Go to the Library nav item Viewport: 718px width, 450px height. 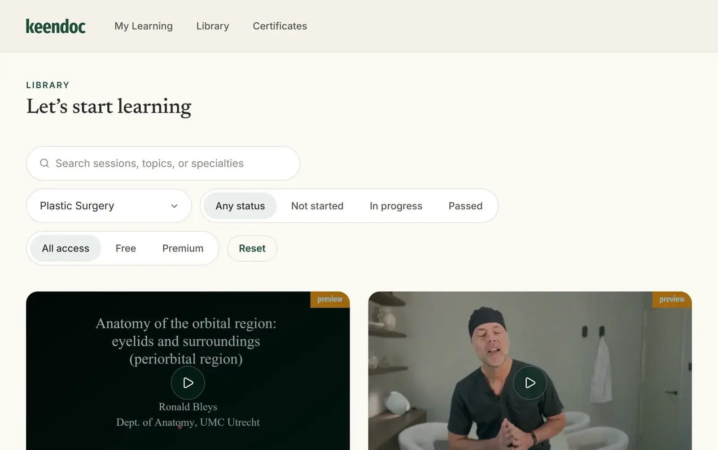click(x=213, y=26)
